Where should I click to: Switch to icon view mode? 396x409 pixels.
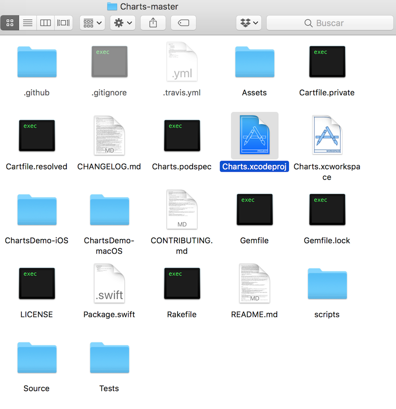10,23
